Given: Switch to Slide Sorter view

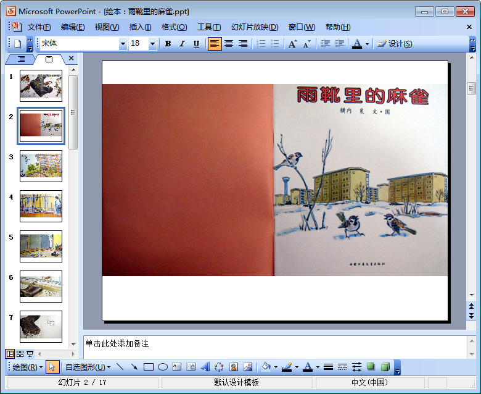Looking at the screenshot, I should (x=20, y=354).
